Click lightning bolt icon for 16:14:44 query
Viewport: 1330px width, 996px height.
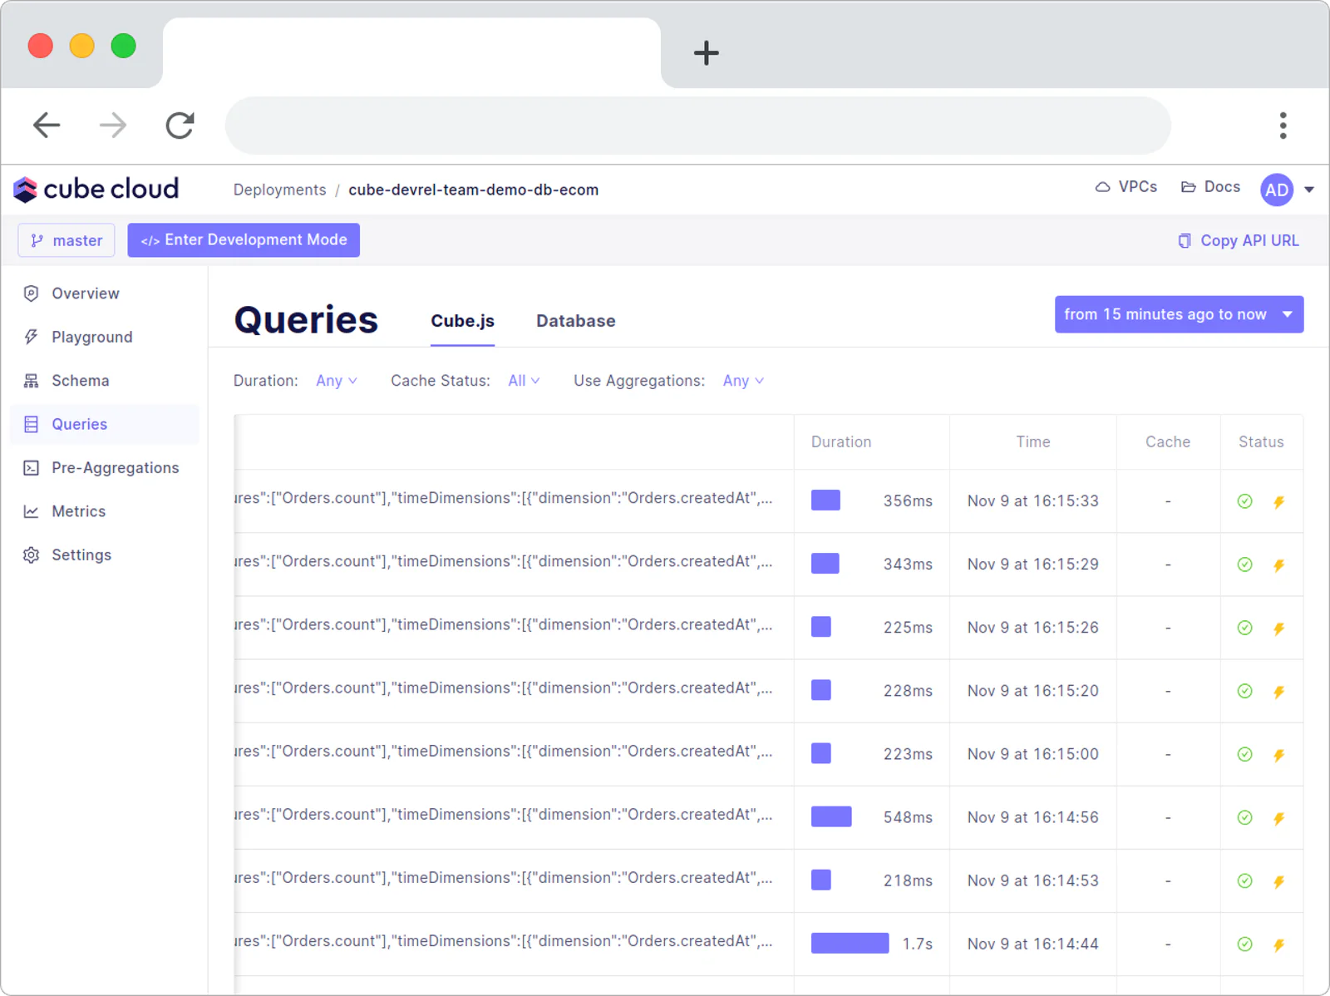[x=1278, y=944]
